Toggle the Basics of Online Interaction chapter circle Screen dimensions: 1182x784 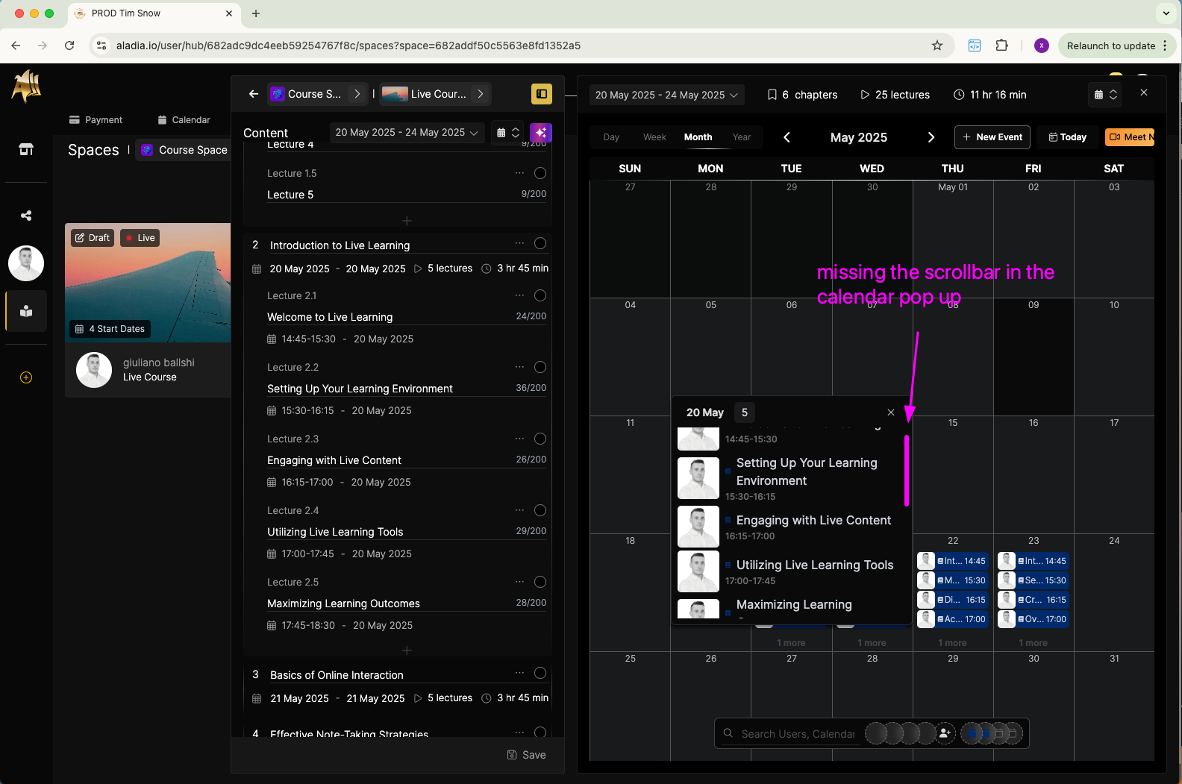(540, 673)
